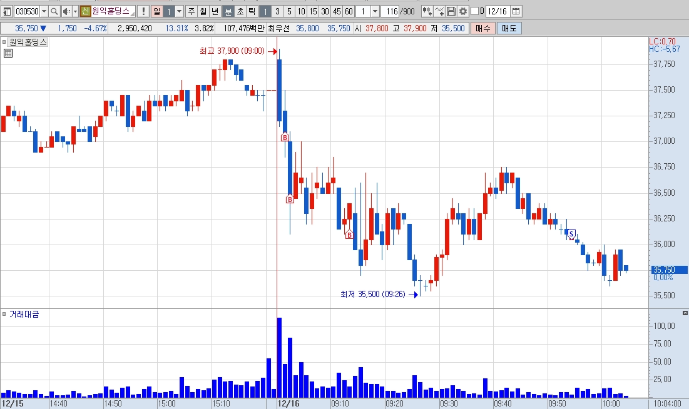Toggle the 거래대금 panel marker
The image size is (689, 409).
[4, 314]
